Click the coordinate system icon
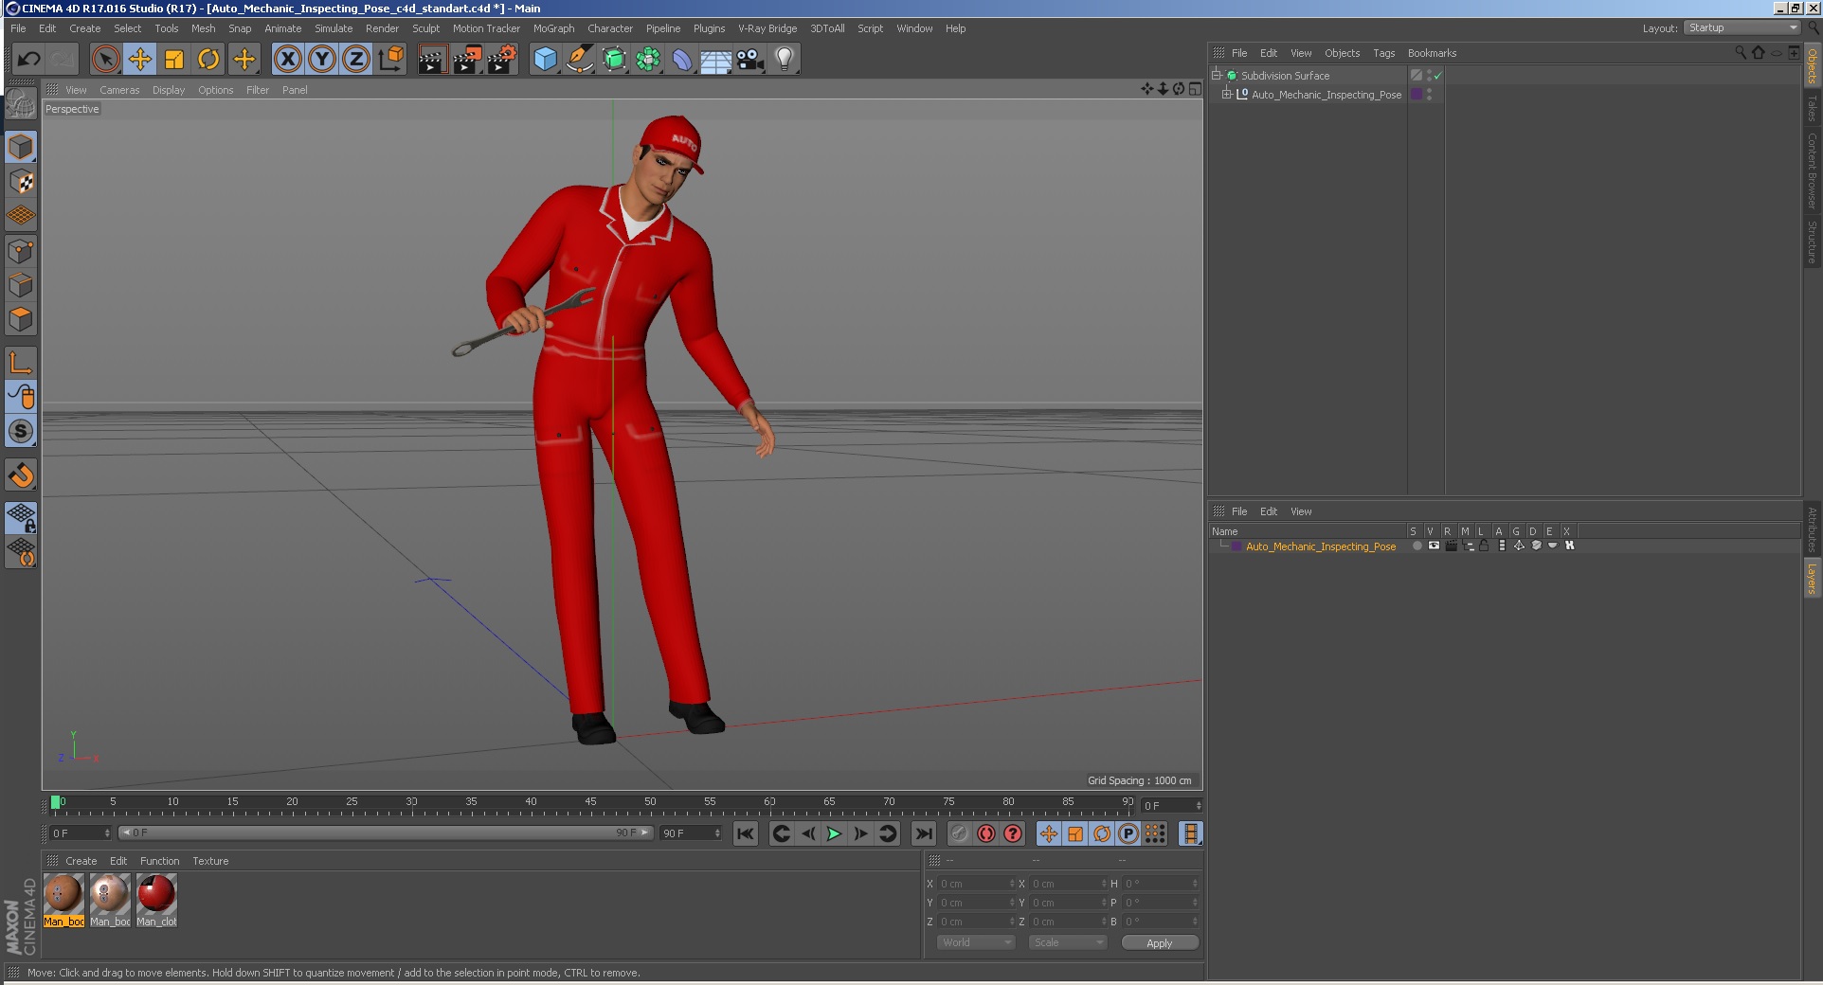1823x985 pixels. click(x=390, y=60)
